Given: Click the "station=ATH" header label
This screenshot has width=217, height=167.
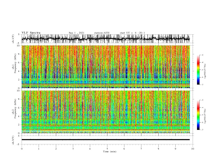Looking at the screenshot, I should tap(102, 33).
